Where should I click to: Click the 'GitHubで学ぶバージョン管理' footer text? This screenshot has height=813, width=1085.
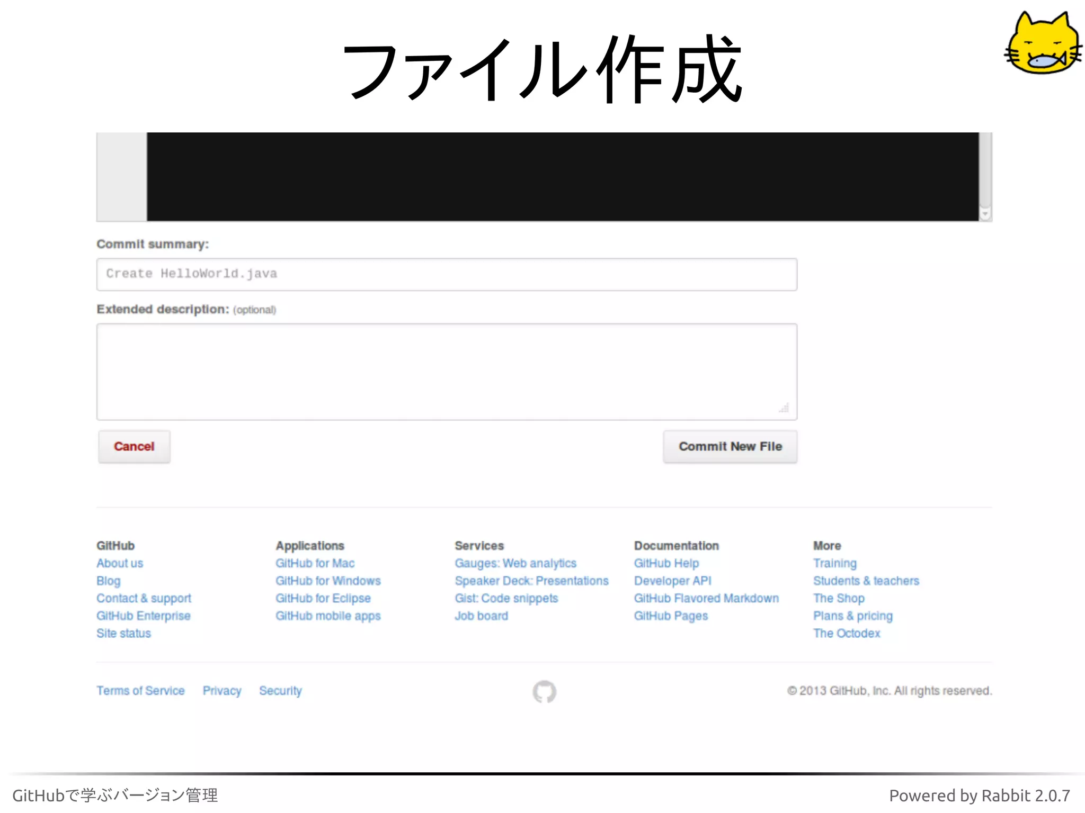(x=115, y=795)
